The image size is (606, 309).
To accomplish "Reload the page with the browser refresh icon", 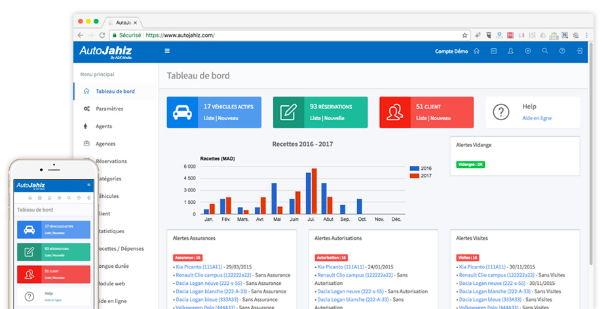I will tap(102, 35).
